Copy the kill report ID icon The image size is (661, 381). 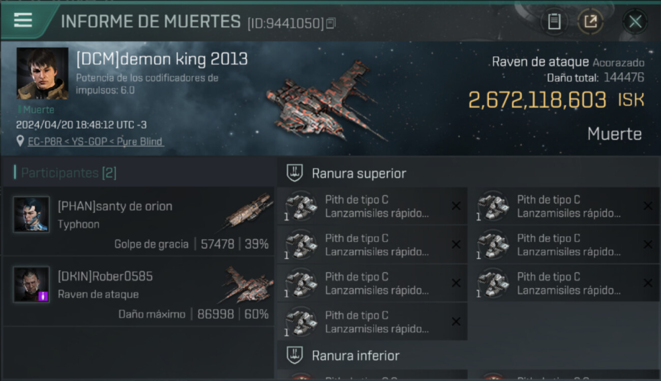(x=331, y=23)
